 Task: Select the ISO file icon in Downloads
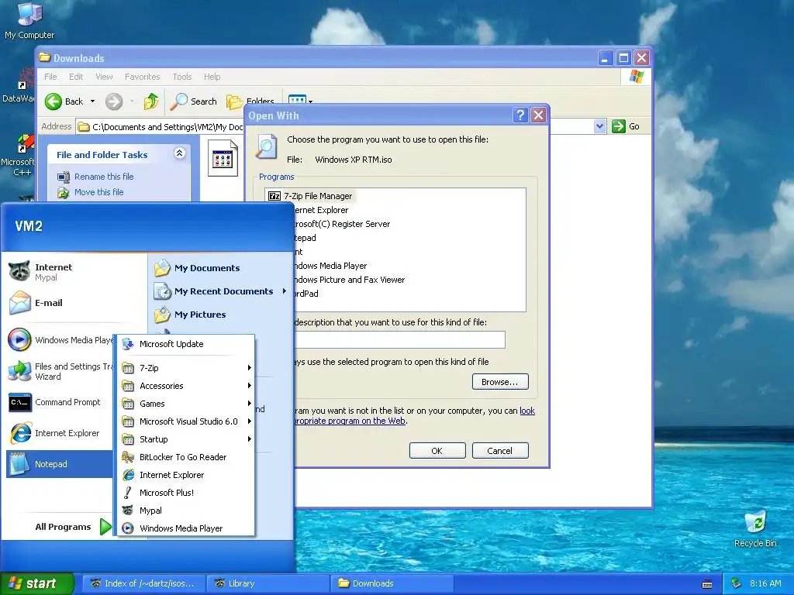(223, 160)
